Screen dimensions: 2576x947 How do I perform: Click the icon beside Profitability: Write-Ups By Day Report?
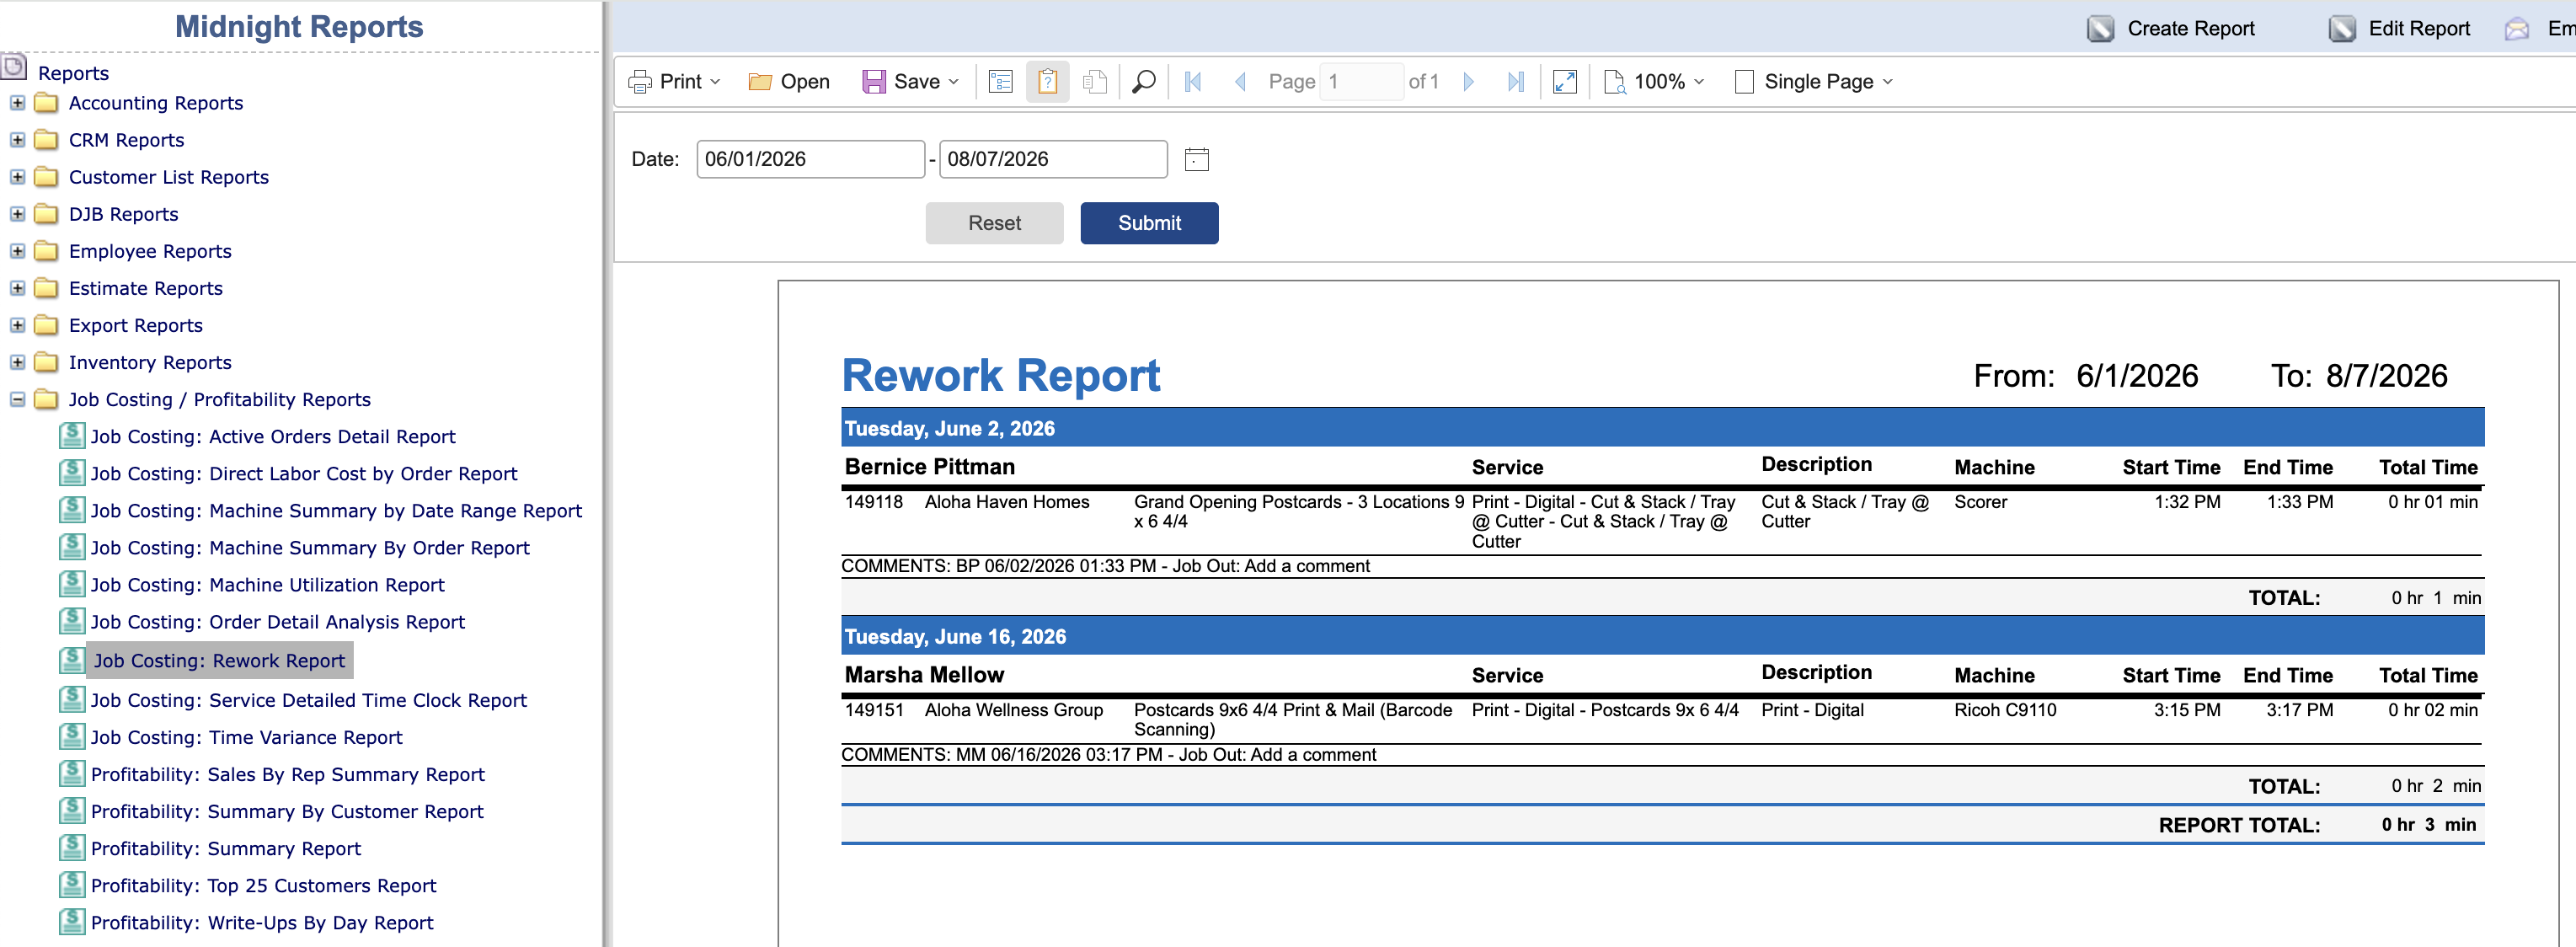click(x=72, y=922)
